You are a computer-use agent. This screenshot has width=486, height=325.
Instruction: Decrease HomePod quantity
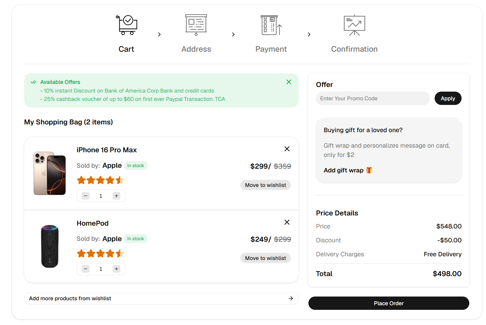point(86,269)
